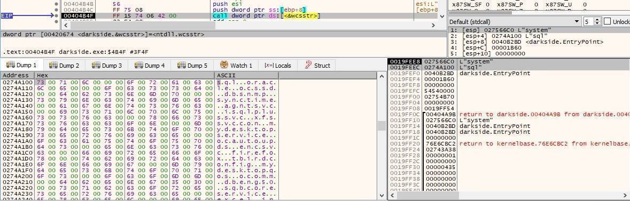
Task: Open the Dump 2 tab
Action: 64,66
